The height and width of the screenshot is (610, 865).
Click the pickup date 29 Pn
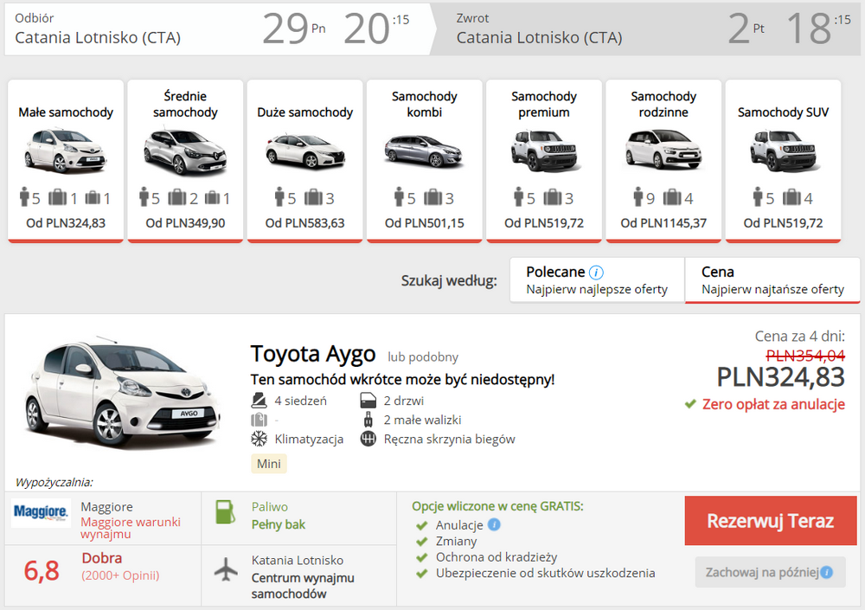[294, 29]
